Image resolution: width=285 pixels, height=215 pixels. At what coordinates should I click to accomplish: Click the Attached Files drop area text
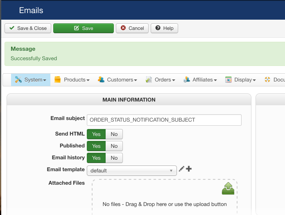165,204
